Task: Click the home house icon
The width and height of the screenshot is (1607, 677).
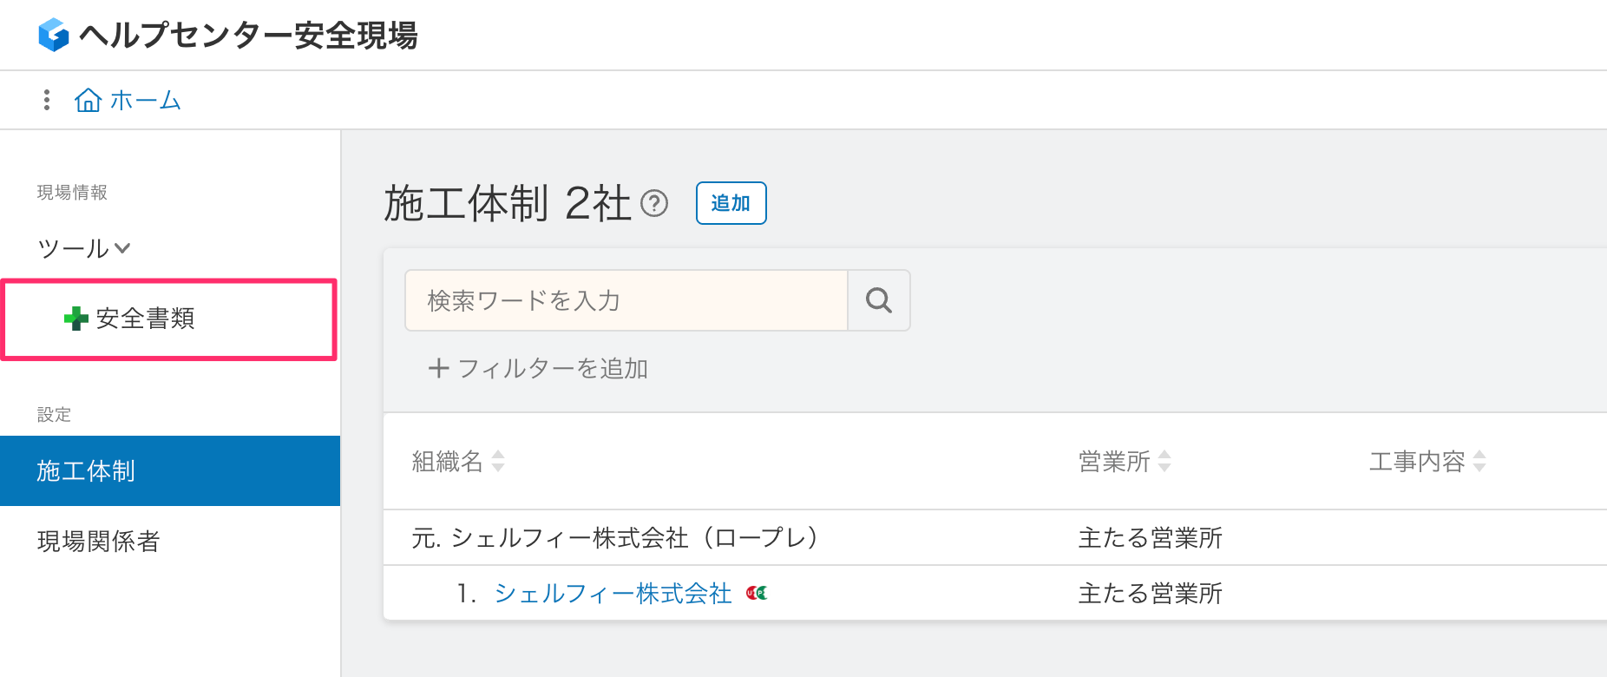Action: pyautogui.click(x=88, y=101)
